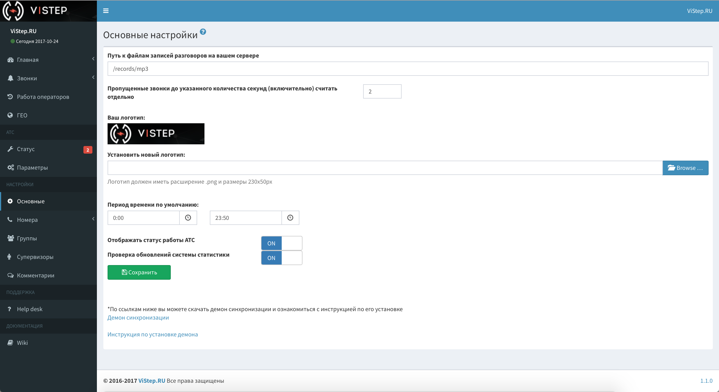
Task: Select the Статус wrench icon
Action: point(10,149)
